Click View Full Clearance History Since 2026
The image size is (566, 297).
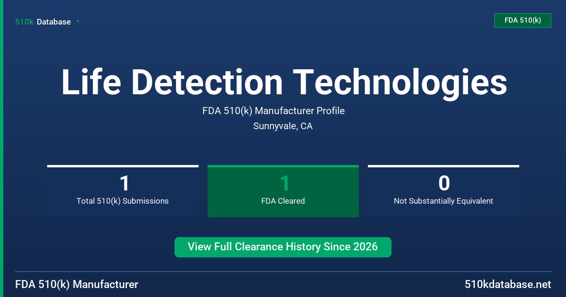(x=283, y=247)
